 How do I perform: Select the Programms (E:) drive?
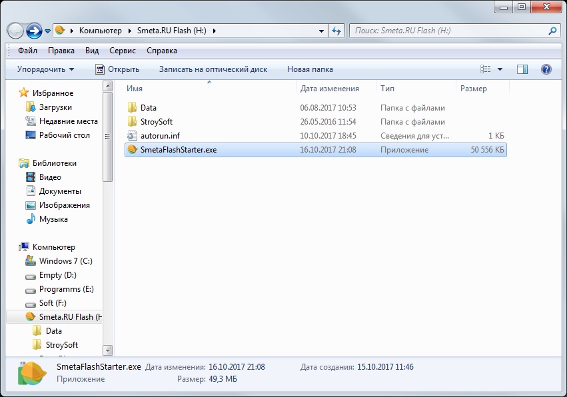(x=66, y=289)
